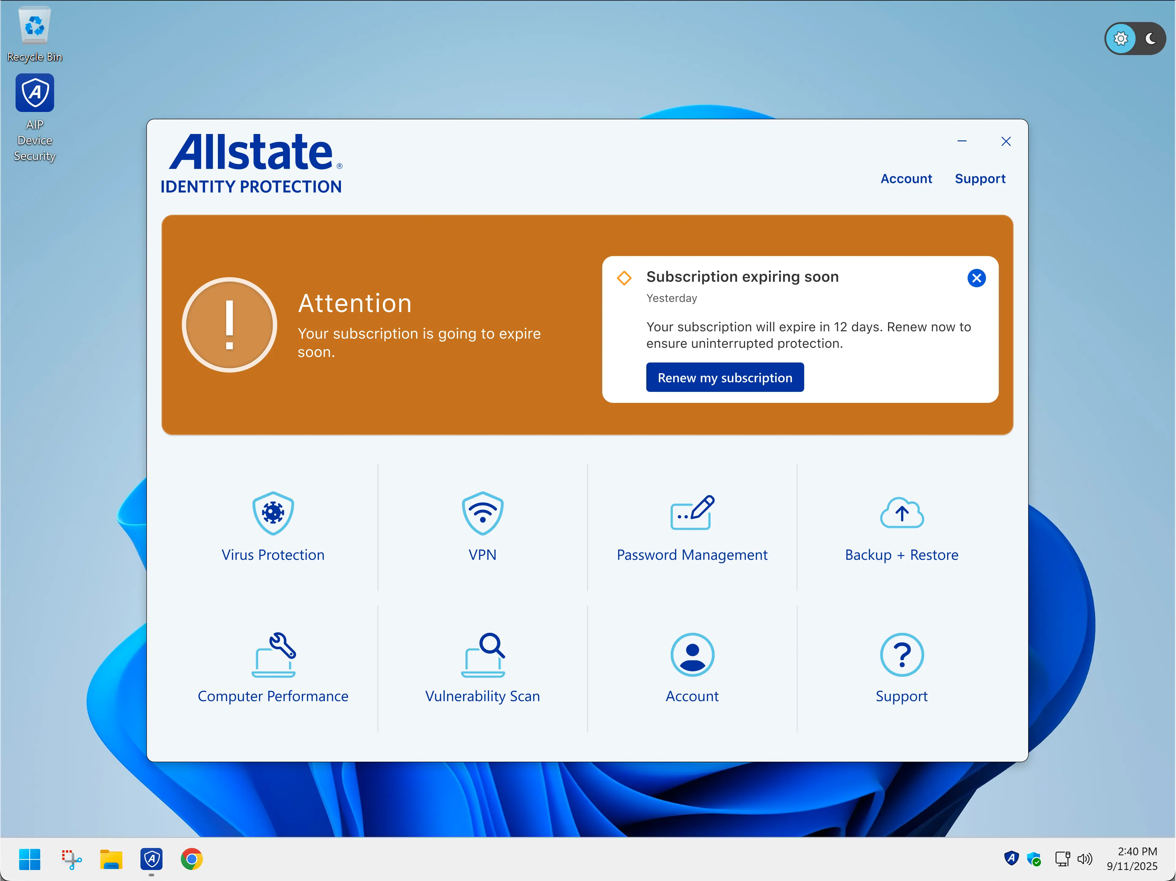Viewport: 1176px width, 881px height.
Task: Click the Backup + Restore label
Action: click(902, 555)
